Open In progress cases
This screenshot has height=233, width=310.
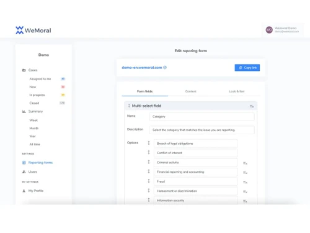point(37,95)
